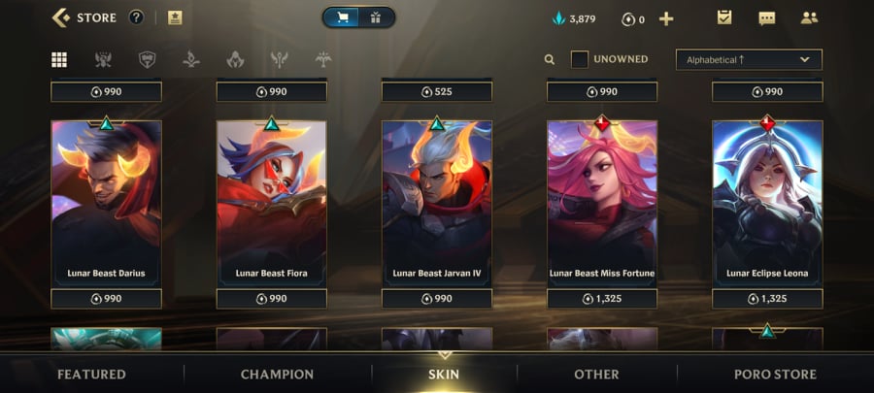Filter skins by the shield role icon
874x393 pixels.
coord(147,59)
